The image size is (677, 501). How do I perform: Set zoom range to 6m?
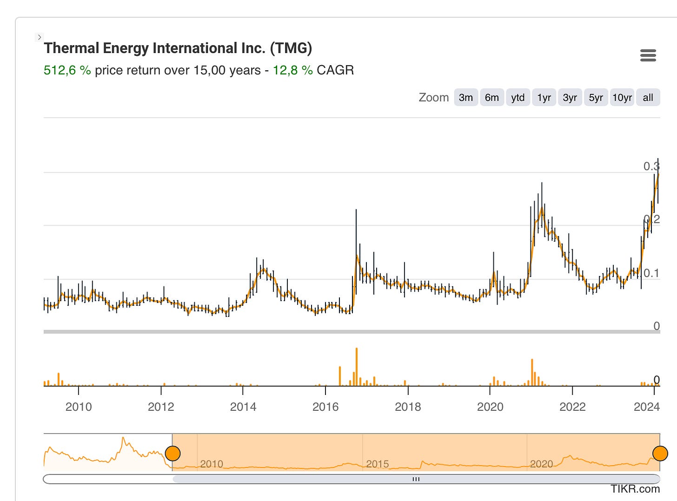pos(492,98)
